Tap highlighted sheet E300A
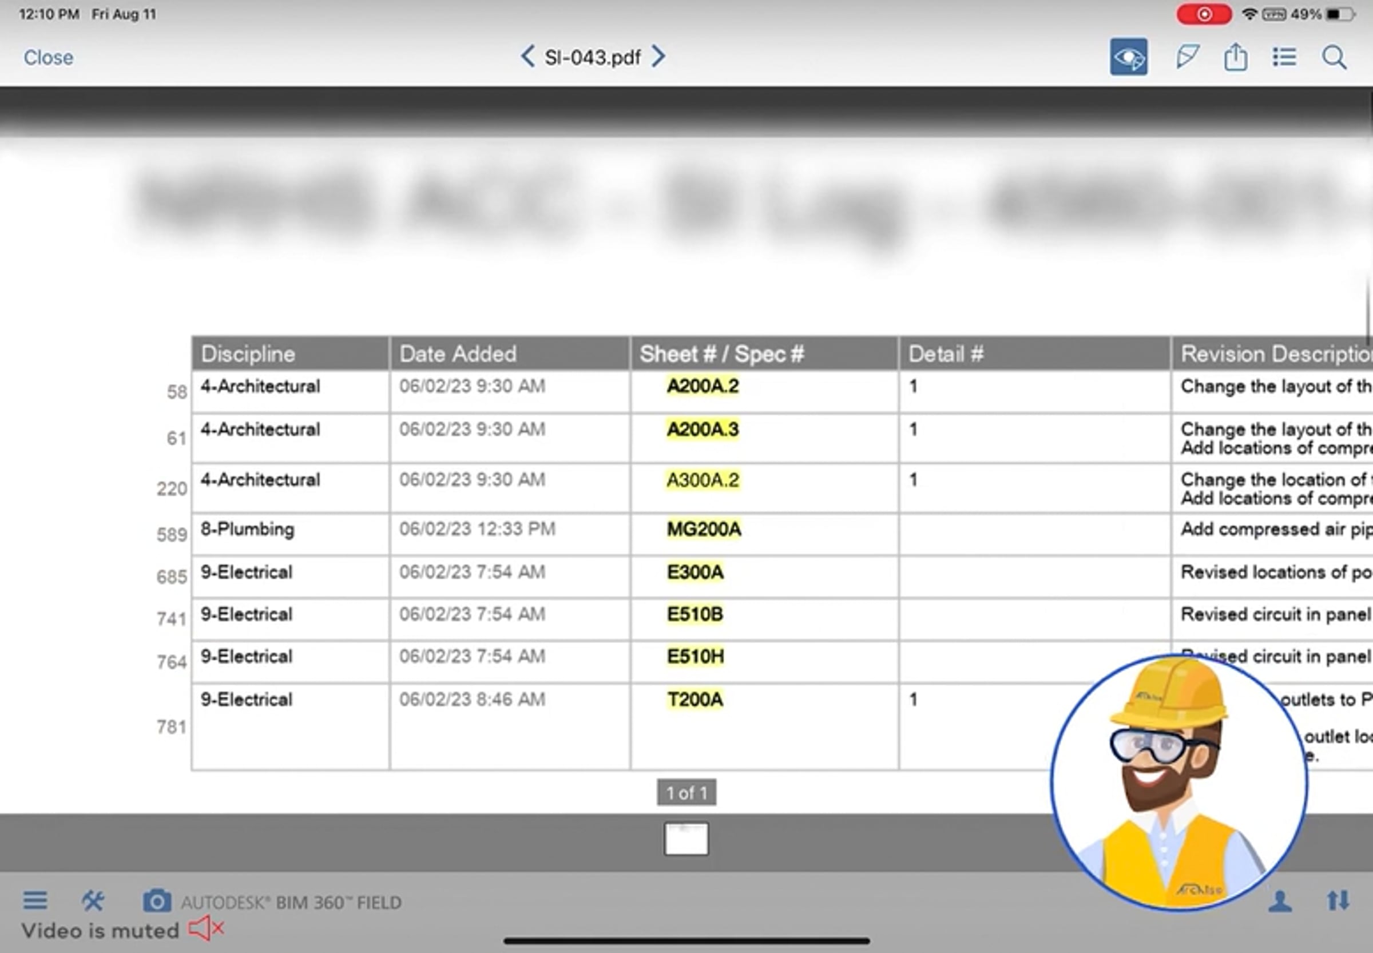 [695, 572]
